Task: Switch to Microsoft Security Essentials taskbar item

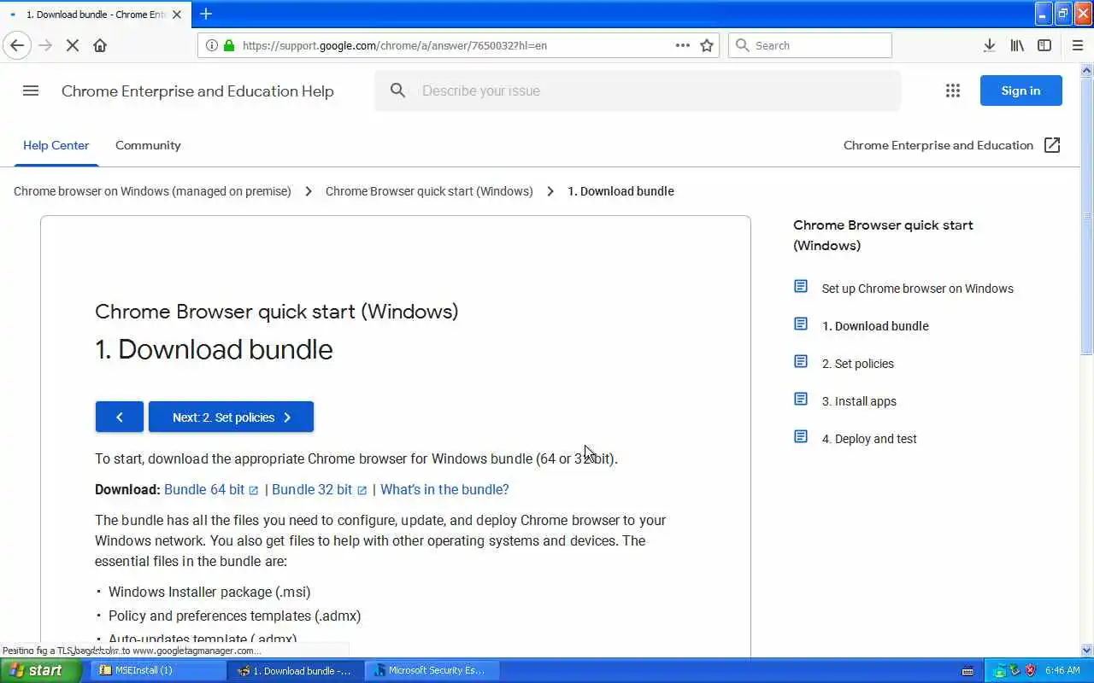Action: [x=433, y=670]
